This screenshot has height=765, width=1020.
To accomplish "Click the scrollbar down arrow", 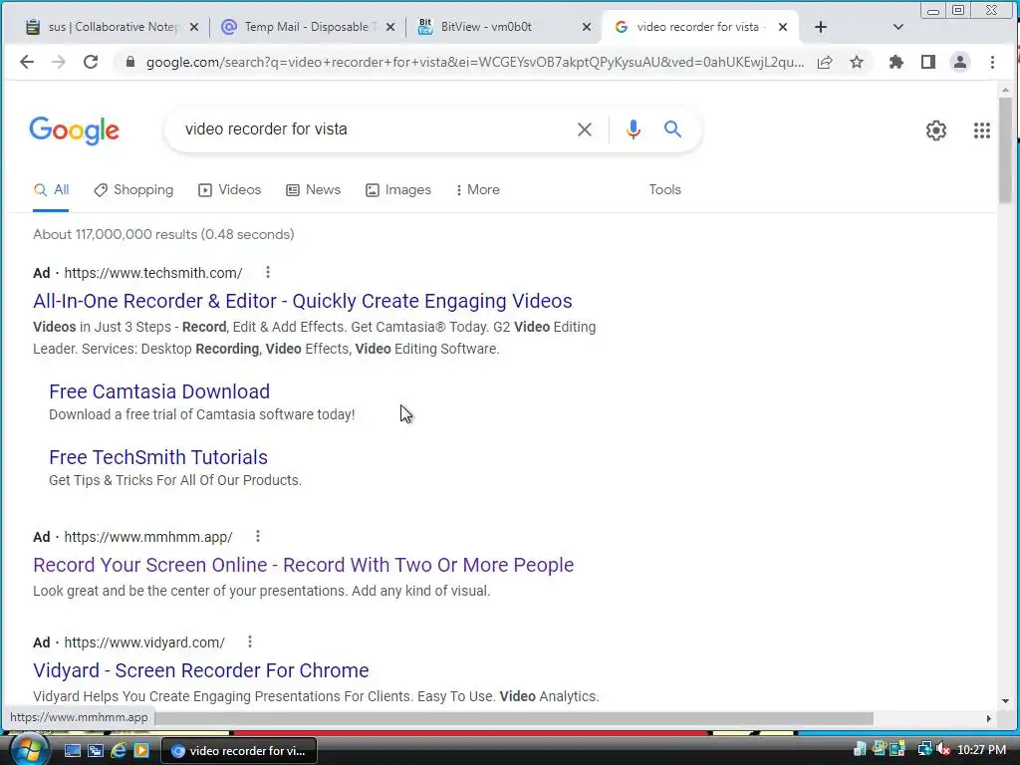I will point(1005,701).
